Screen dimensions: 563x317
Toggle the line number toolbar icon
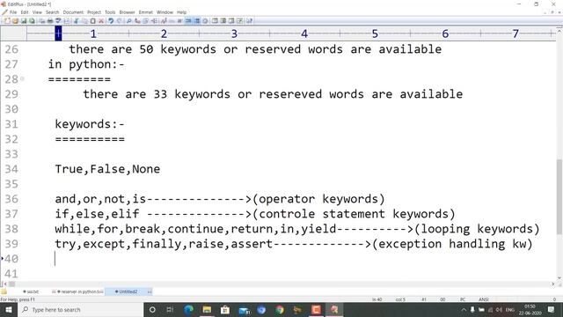(197, 21)
